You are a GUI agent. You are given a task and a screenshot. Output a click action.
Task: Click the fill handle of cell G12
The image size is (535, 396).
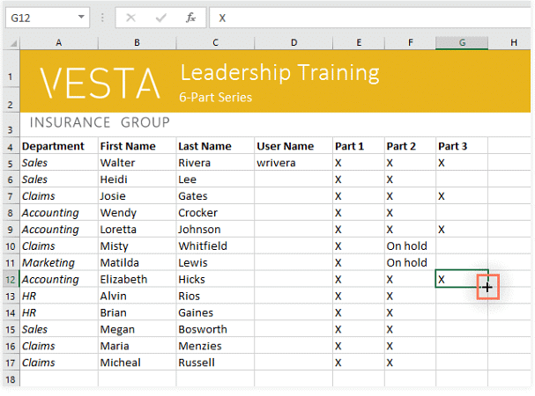[x=487, y=287]
